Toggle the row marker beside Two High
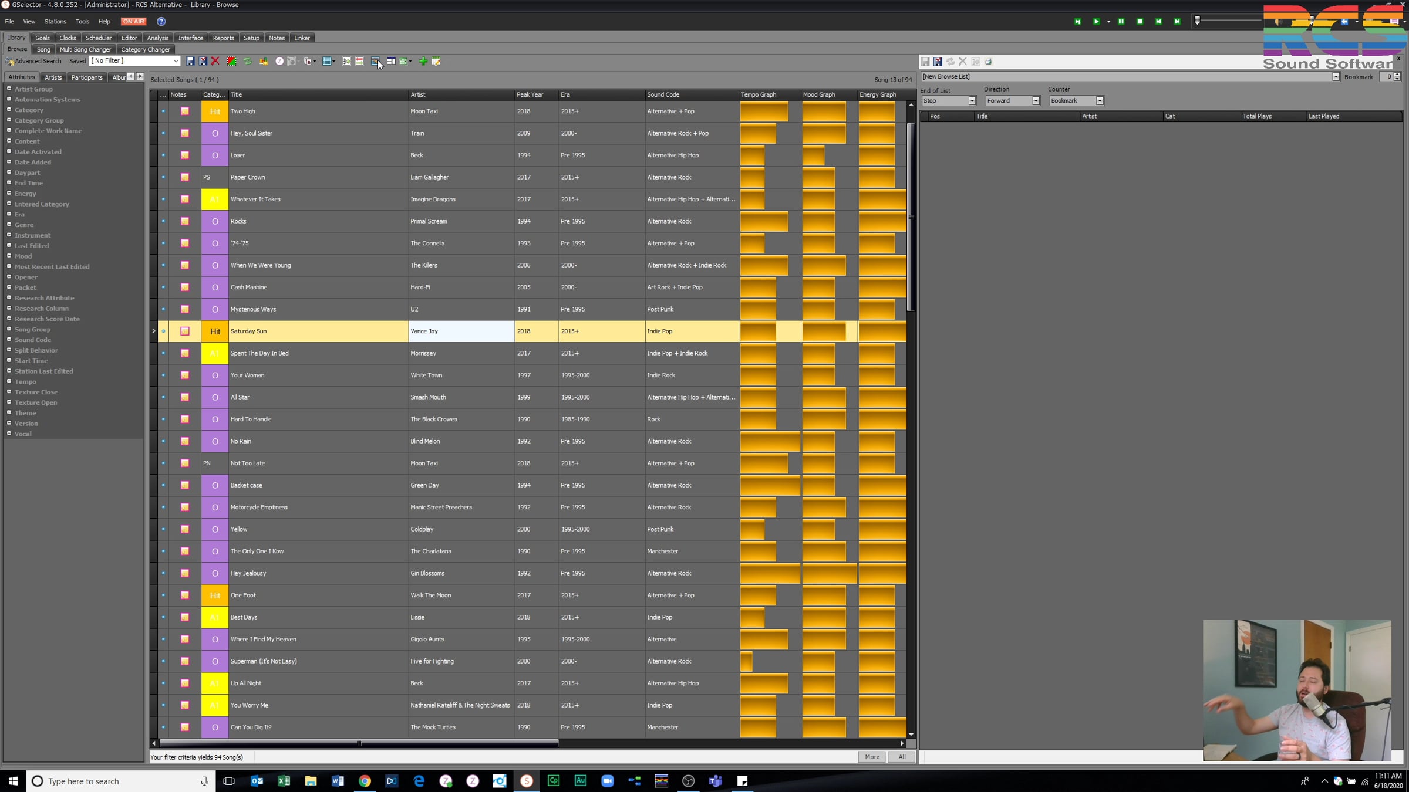This screenshot has height=792, width=1409. point(163,111)
